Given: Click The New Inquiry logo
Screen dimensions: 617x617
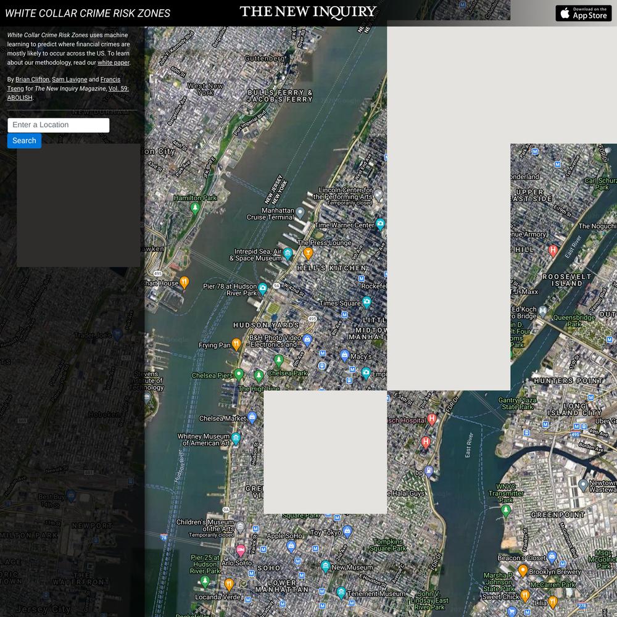Looking at the screenshot, I should 308,12.
